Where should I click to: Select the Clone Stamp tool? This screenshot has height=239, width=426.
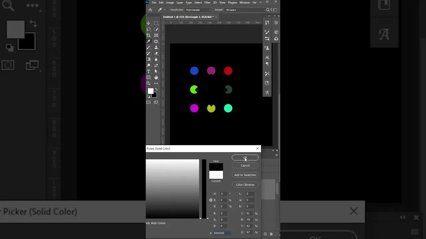(x=156, y=47)
